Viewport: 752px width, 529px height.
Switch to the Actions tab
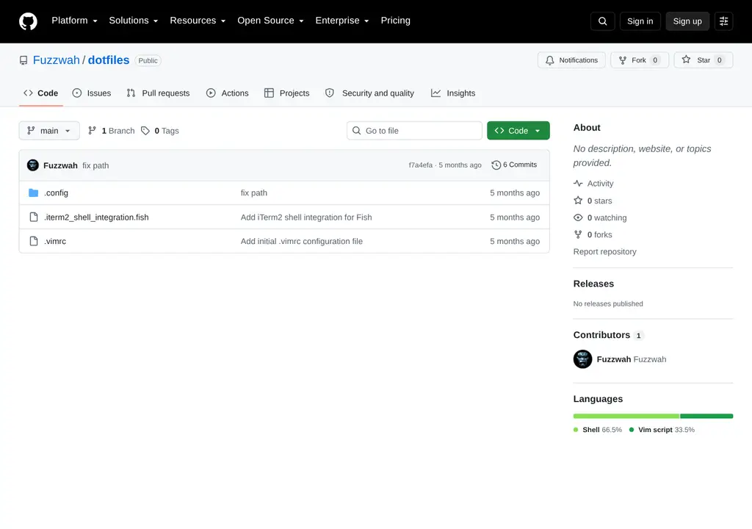(x=228, y=93)
